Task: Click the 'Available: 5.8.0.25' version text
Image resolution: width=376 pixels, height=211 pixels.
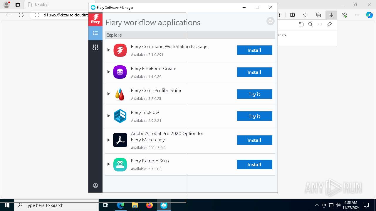Action: pyautogui.click(x=146, y=99)
